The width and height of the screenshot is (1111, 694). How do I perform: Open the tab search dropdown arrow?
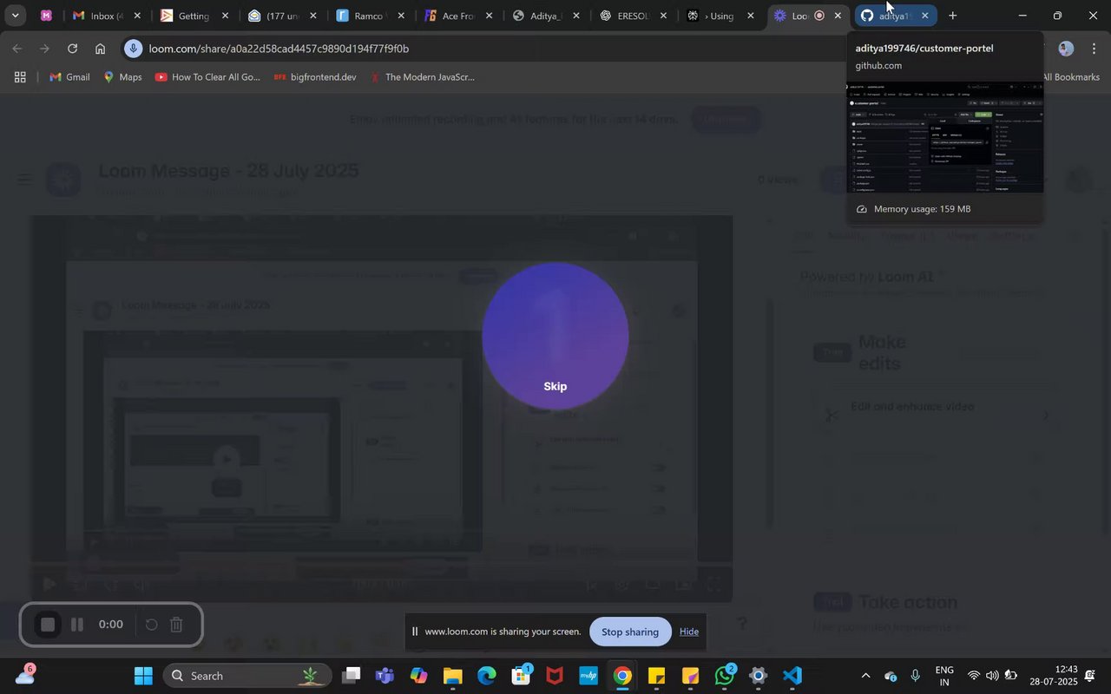point(15,16)
